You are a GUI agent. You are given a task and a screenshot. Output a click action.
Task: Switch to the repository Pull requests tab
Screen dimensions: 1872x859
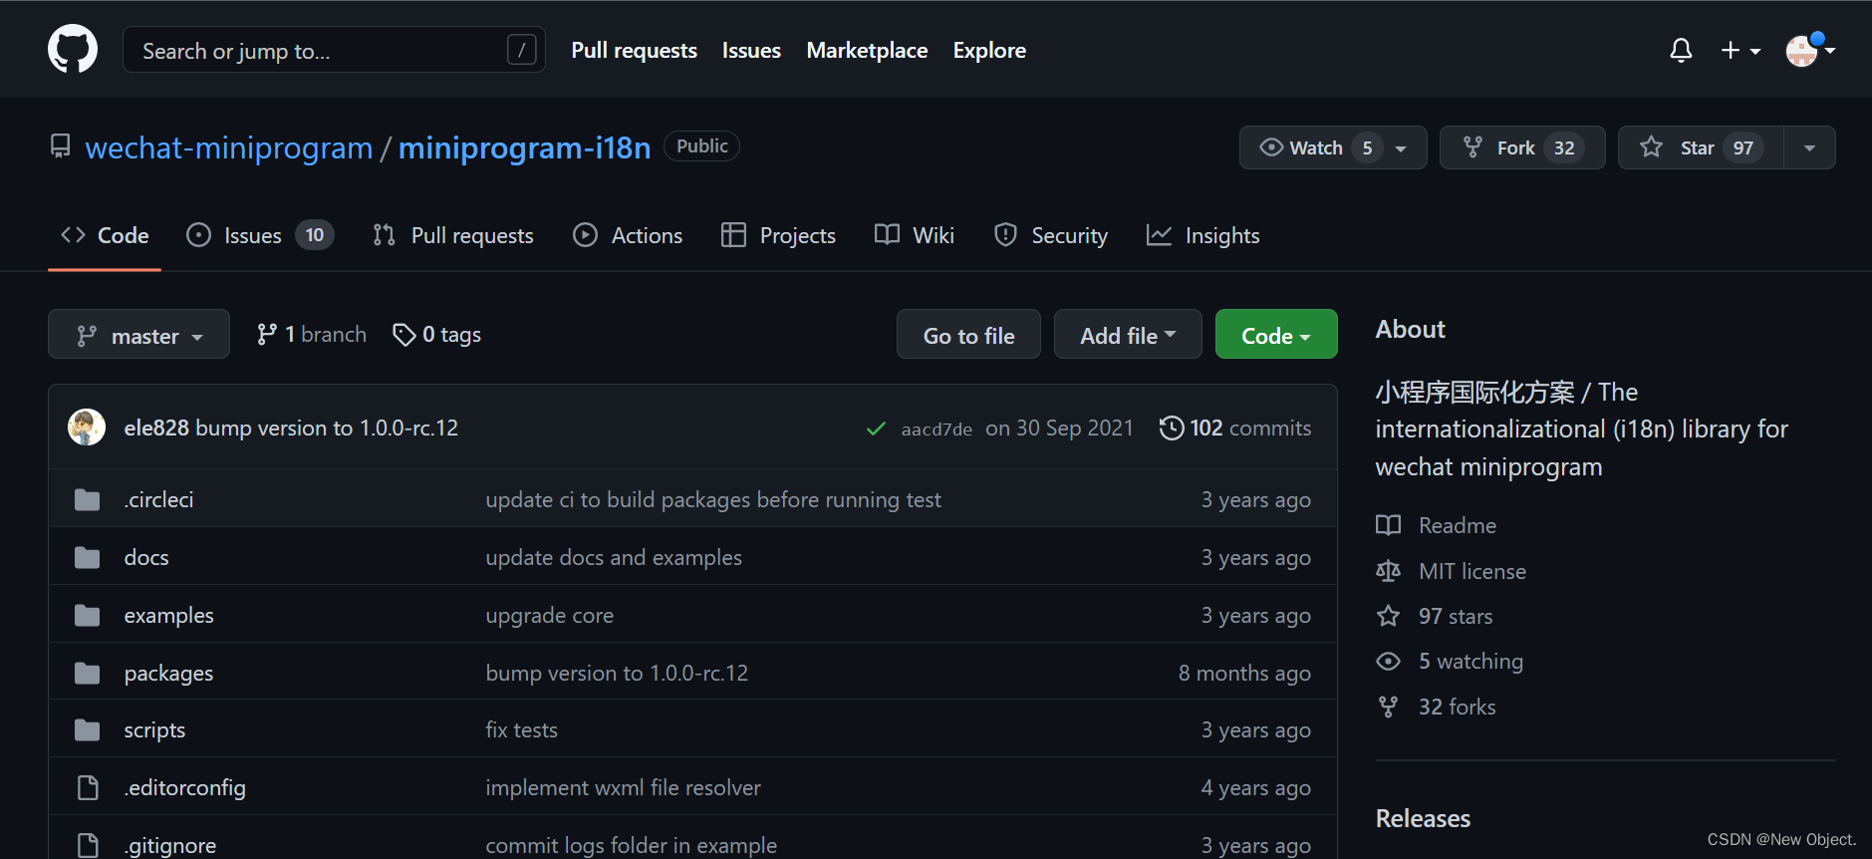453,235
